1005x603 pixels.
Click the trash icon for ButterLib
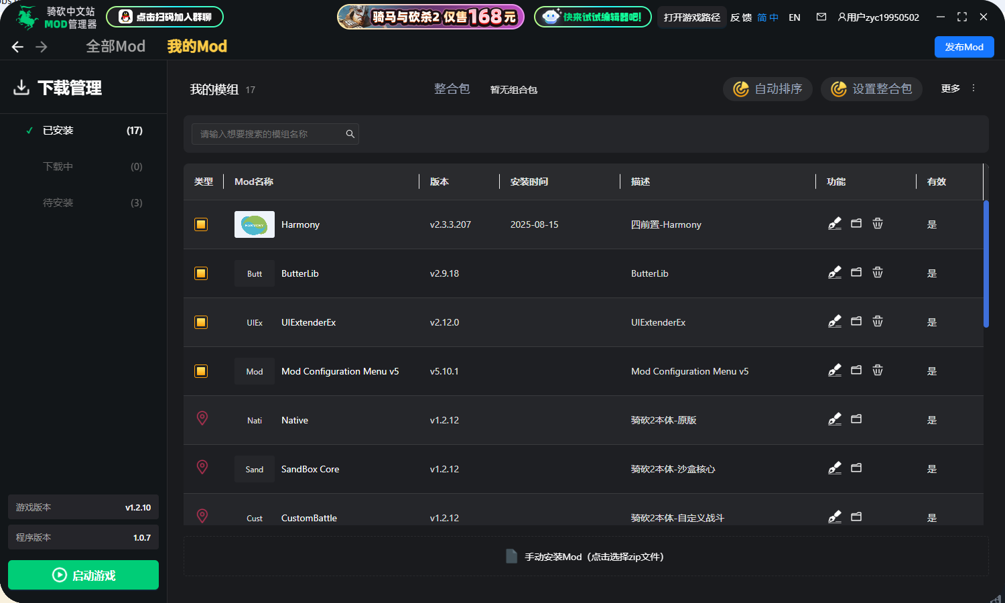click(878, 272)
